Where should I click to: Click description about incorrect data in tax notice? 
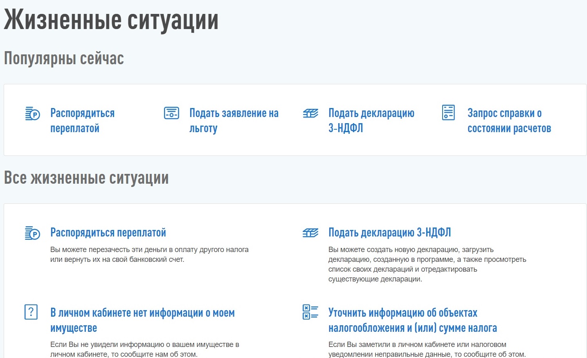427,349
